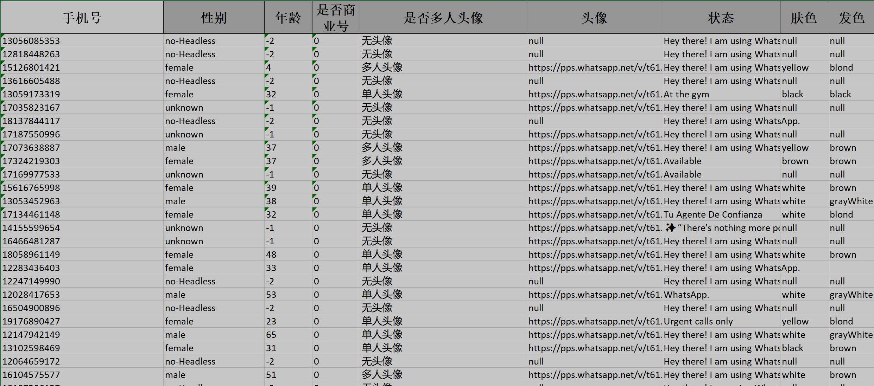Screen dimensions: 874x386
Task: Click phone number cell 13616605488
Action: [82, 81]
